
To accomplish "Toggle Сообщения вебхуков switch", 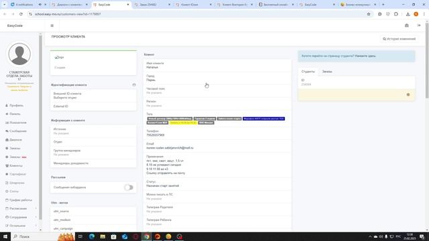I will (x=129, y=187).
